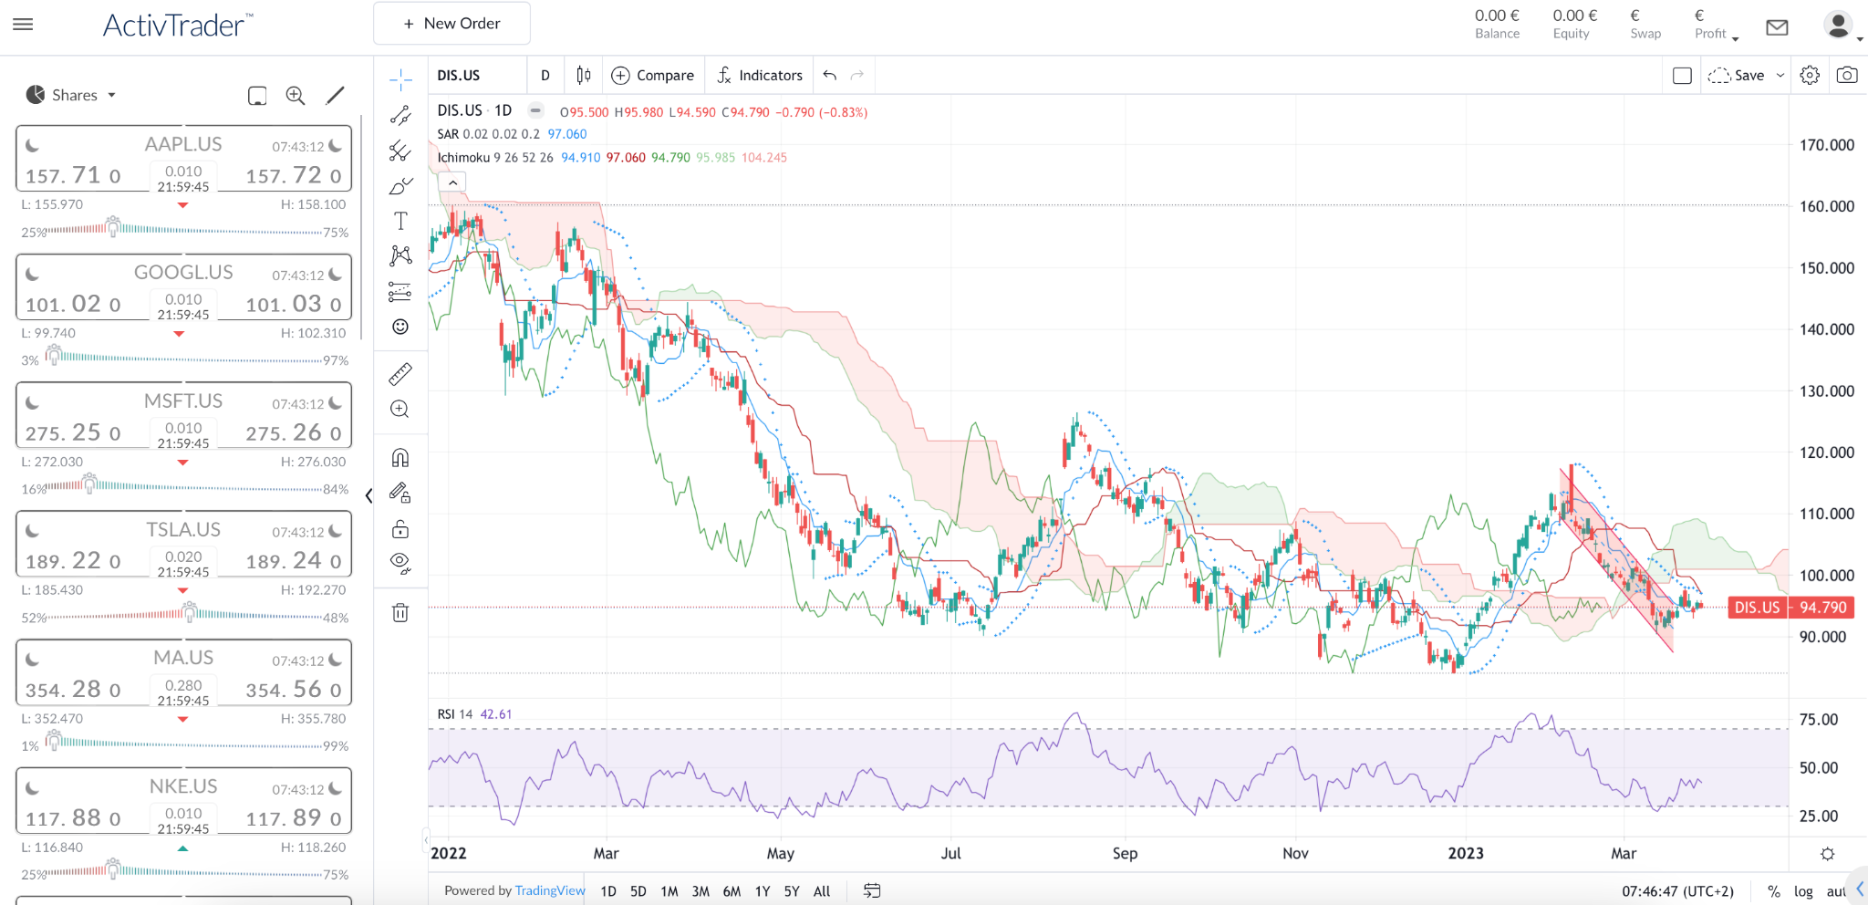Image resolution: width=1868 pixels, height=905 pixels.
Task: Search symbols with the magnifier icon
Action: (x=296, y=95)
